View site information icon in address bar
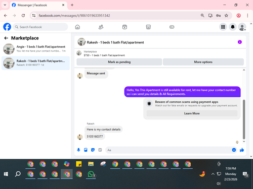 [x=34, y=16]
